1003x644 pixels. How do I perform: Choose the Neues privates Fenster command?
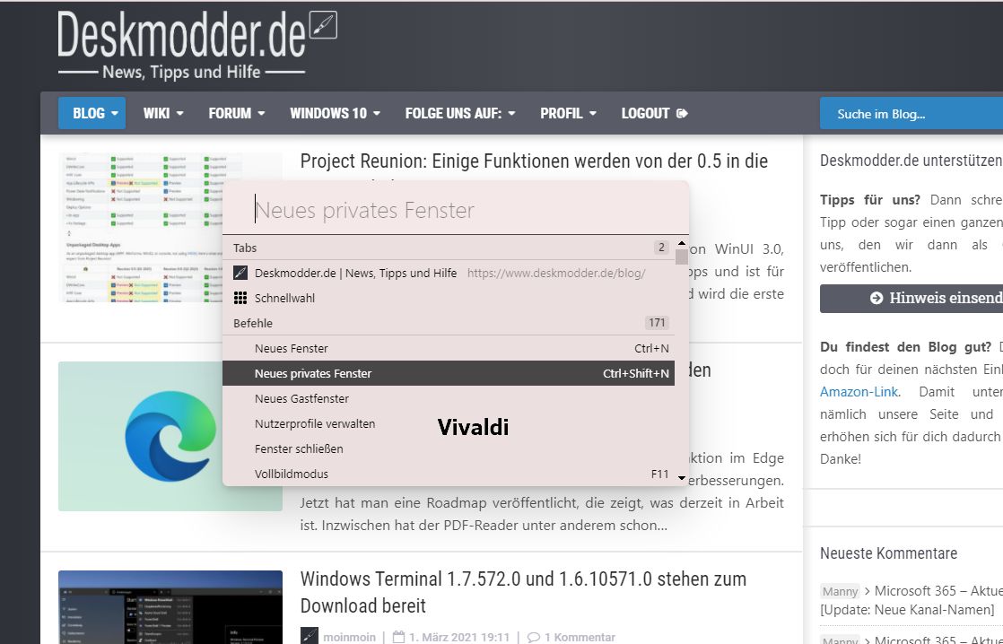coord(449,373)
